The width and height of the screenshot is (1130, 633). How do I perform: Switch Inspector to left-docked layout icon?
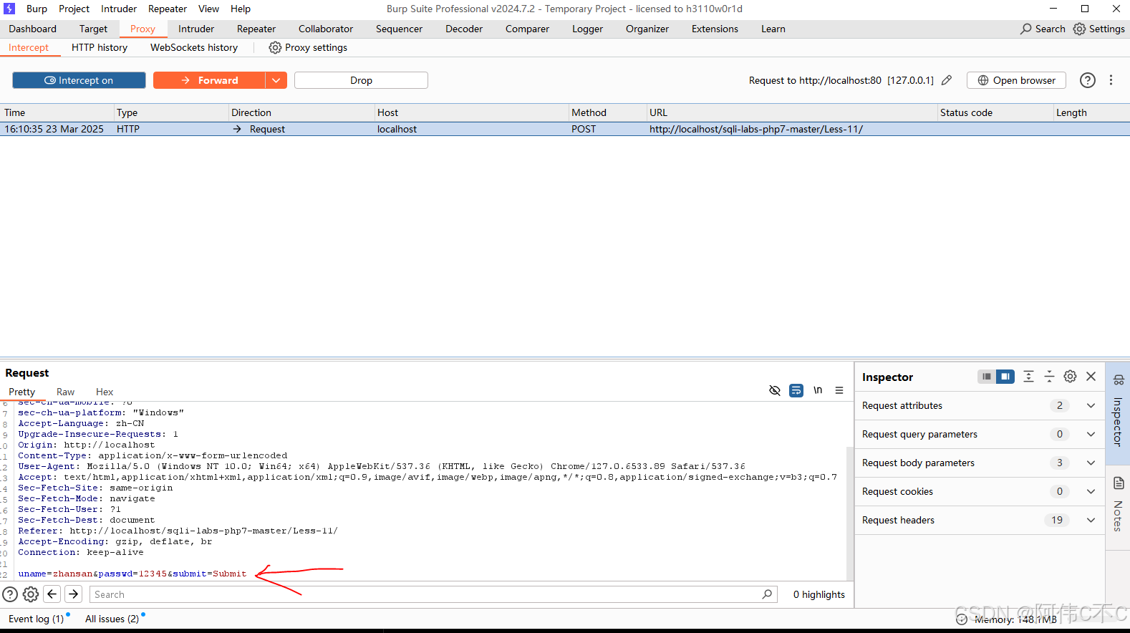pos(987,377)
